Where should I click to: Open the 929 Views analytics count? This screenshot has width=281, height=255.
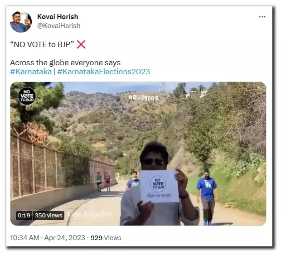point(106,238)
